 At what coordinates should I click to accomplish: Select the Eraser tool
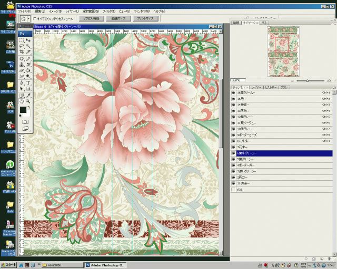pyautogui.click(x=22, y=70)
